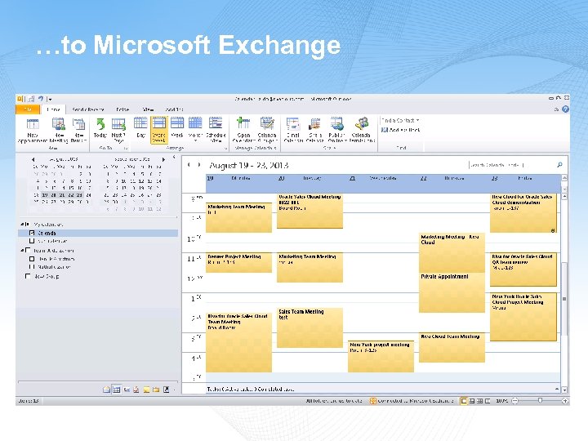This screenshot has width=588, height=441.
Task: Open the Add-Ins tab
Action: (x=175, y=109)
